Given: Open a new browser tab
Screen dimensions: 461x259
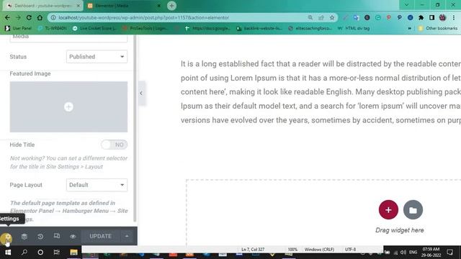Looking at the screenshot, I should coord(171,6).
